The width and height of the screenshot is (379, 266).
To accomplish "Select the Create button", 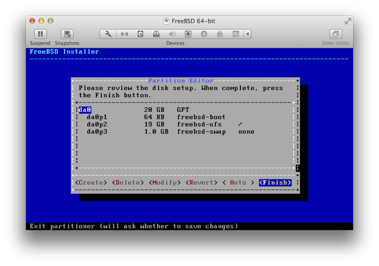I will [91, 182].
